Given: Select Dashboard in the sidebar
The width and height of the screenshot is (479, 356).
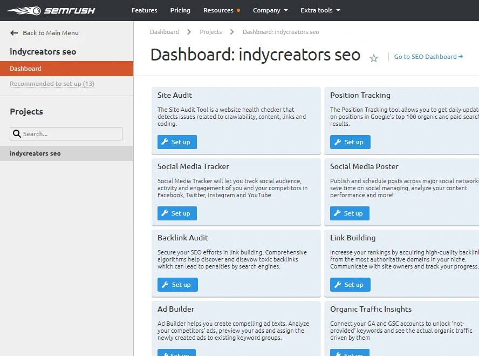Looking at the screenshot, I should tap(66, 69).
